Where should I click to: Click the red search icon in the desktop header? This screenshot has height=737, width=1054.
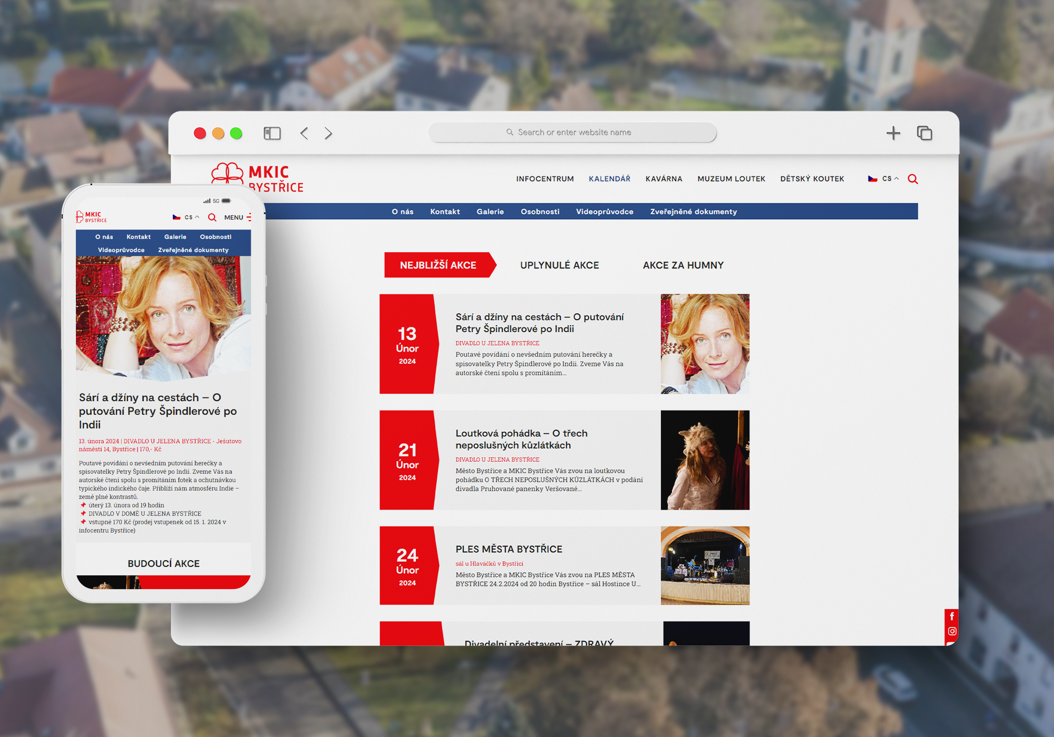point(913,179)
